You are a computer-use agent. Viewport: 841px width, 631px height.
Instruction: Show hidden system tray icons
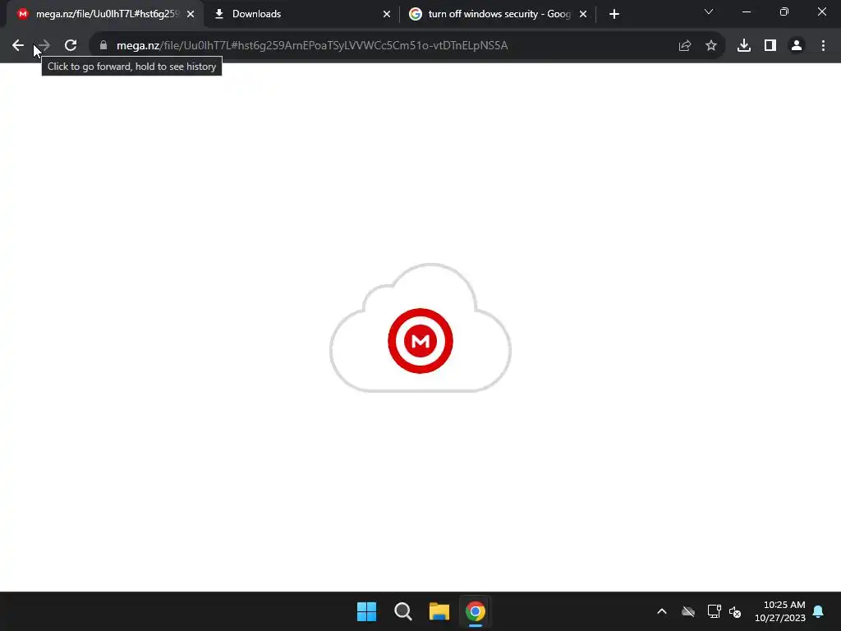click(x=662, y=611)
